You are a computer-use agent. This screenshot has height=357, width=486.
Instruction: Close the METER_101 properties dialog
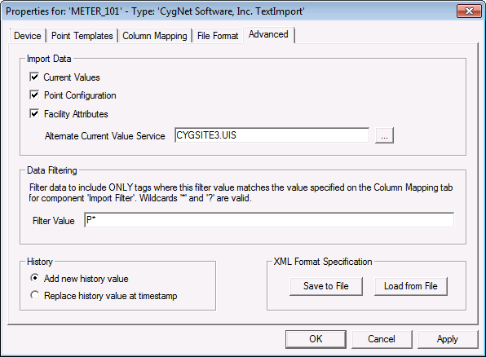[x=469, y=11]
